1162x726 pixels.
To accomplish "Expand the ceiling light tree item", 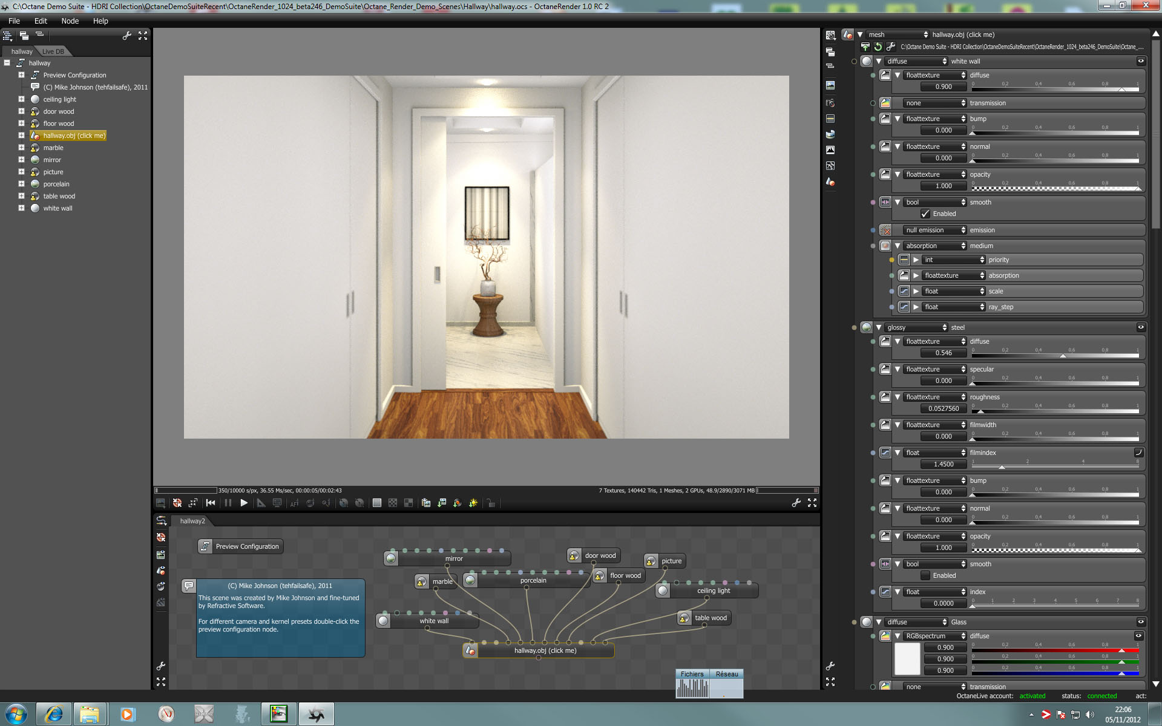I will tap(21, 99).
